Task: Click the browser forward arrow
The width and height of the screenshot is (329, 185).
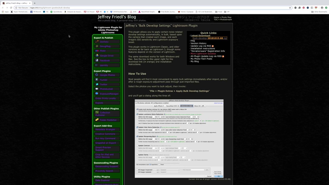Action: coord(7,8)
